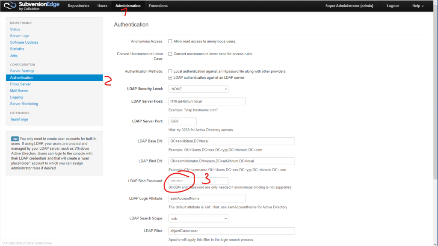Open the Repositories tab

(78, 6)
